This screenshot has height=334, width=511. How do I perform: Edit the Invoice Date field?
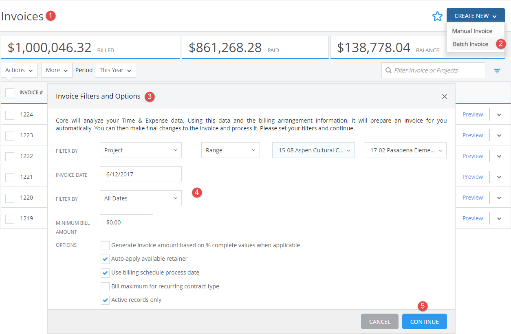click(x=140, y=174)
